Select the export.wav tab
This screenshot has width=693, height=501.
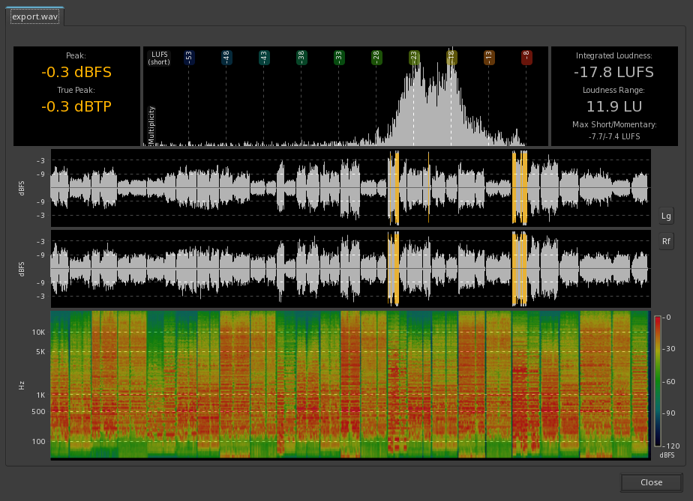35,16
